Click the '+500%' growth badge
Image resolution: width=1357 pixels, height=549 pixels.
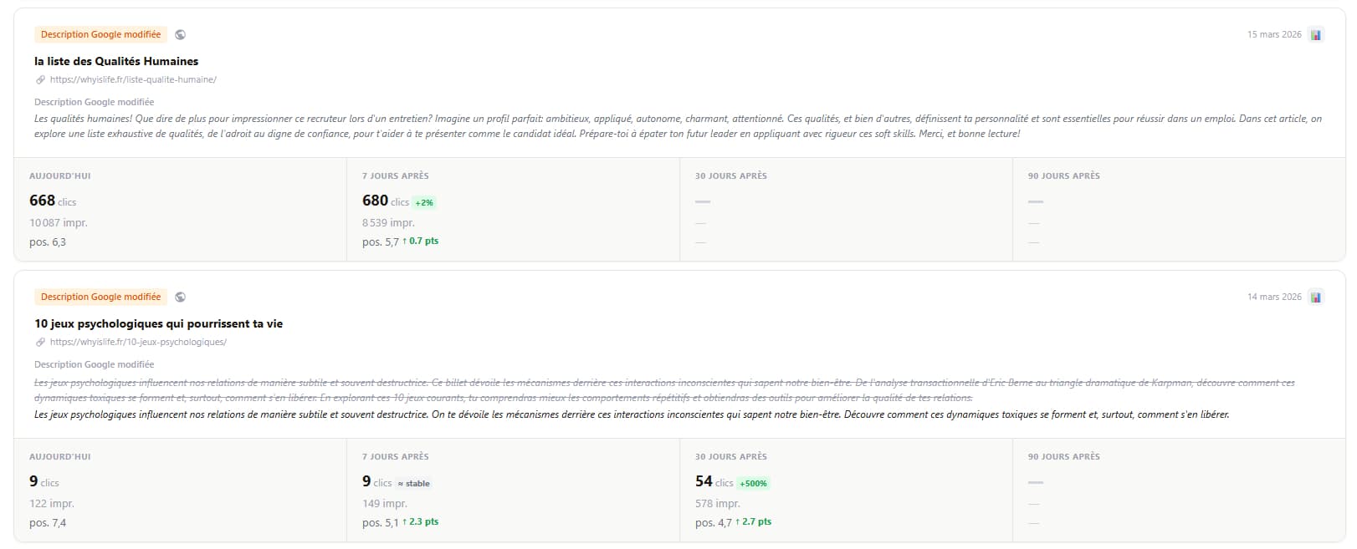tap(753, 482)
